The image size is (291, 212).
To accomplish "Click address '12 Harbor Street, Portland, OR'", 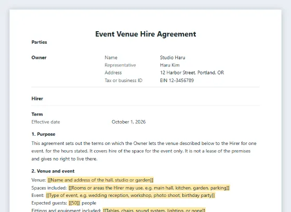I will click(x=192, y=73).
